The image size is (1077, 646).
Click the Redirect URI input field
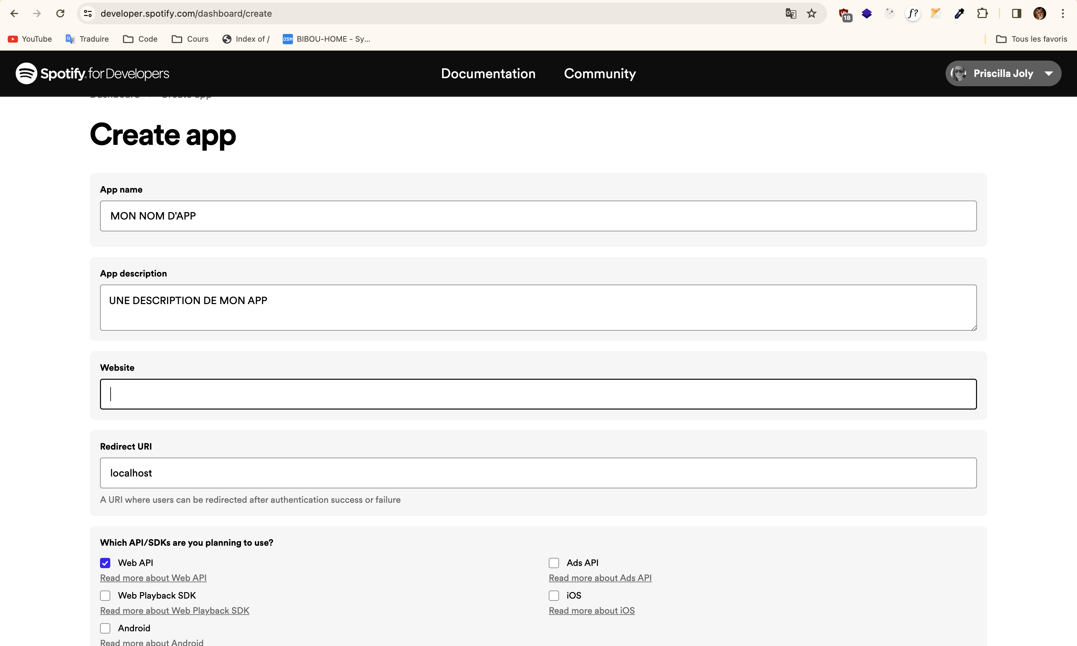point(538,473)
